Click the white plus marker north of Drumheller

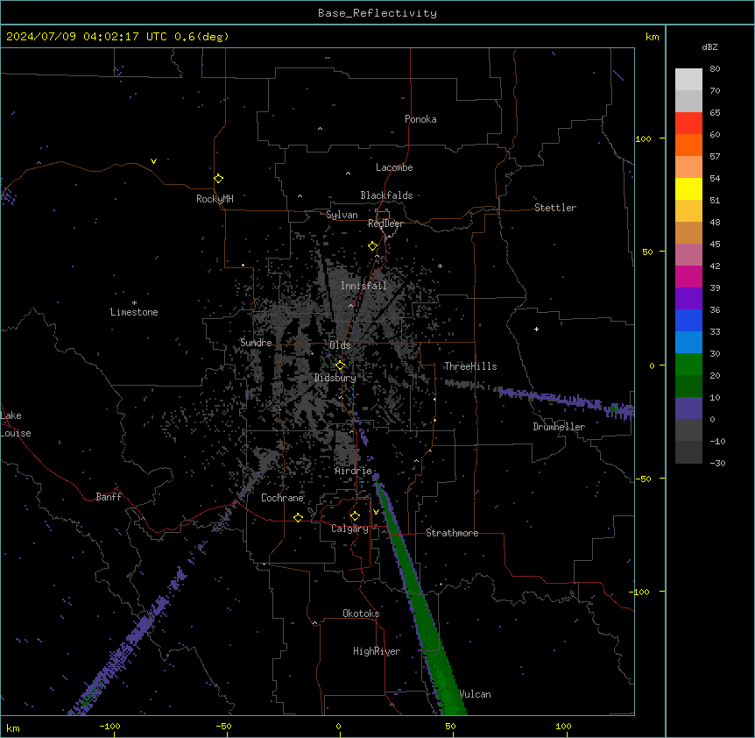(x=536, y=329)
